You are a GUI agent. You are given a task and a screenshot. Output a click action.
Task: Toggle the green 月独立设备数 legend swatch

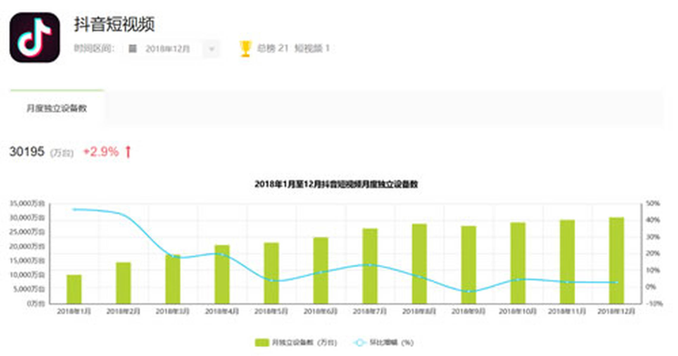click(x=262, y=343)
